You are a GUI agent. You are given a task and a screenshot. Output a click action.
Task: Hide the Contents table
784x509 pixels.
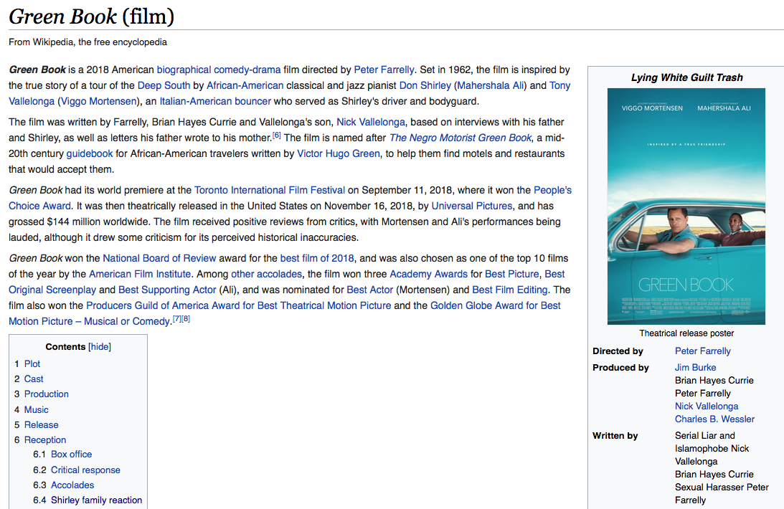(100, 347)
